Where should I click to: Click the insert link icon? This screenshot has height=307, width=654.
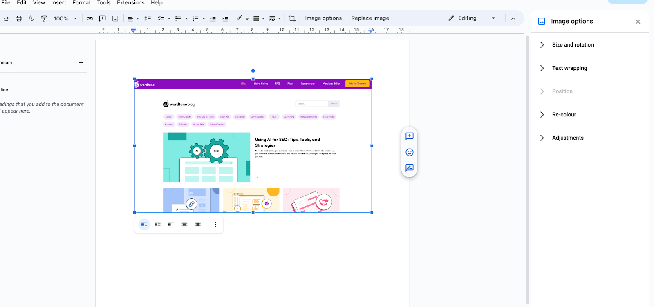pyautogui.click(x=90, y=18)
